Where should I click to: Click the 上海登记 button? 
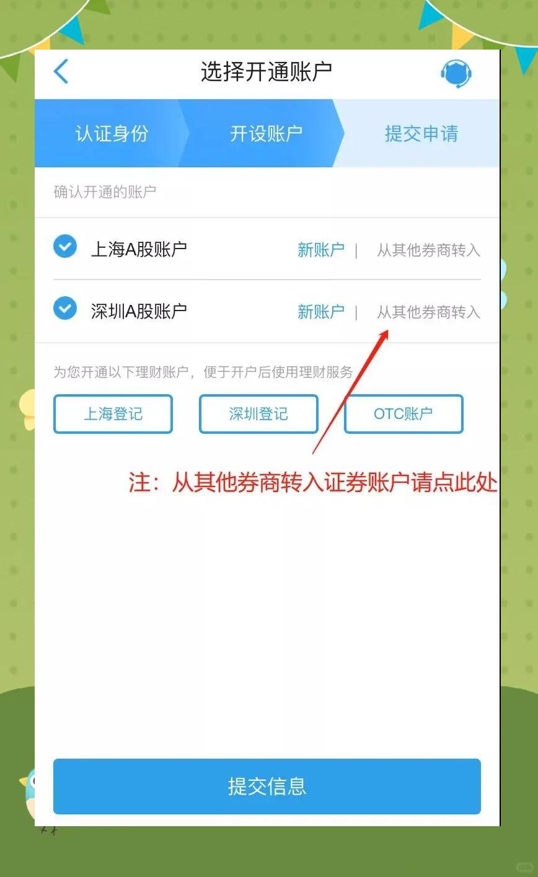tap(113, 414)
